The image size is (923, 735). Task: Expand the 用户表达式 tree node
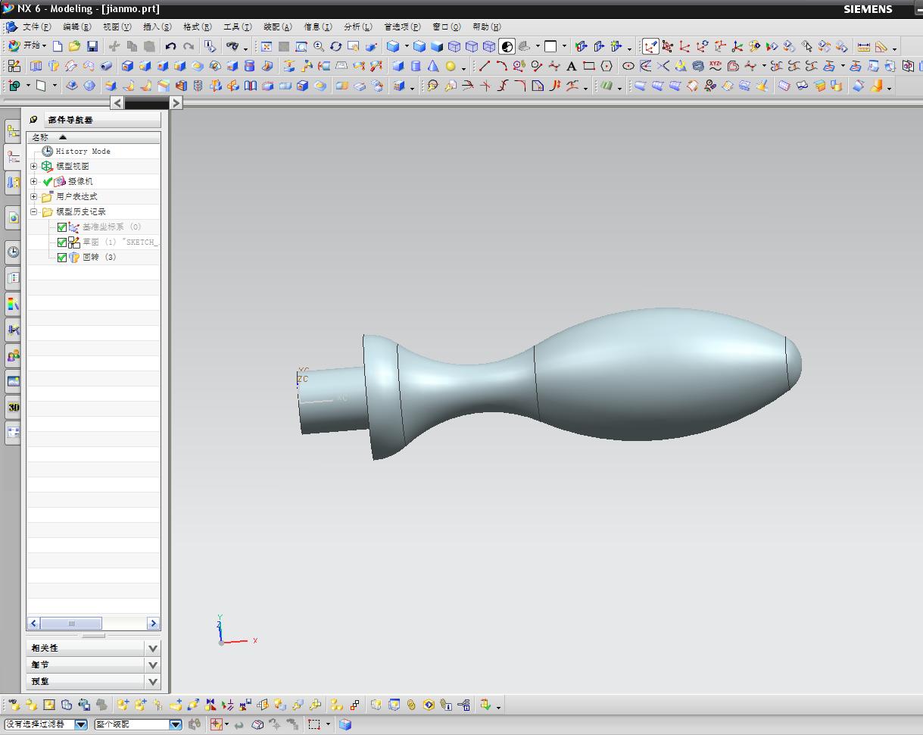33,196
